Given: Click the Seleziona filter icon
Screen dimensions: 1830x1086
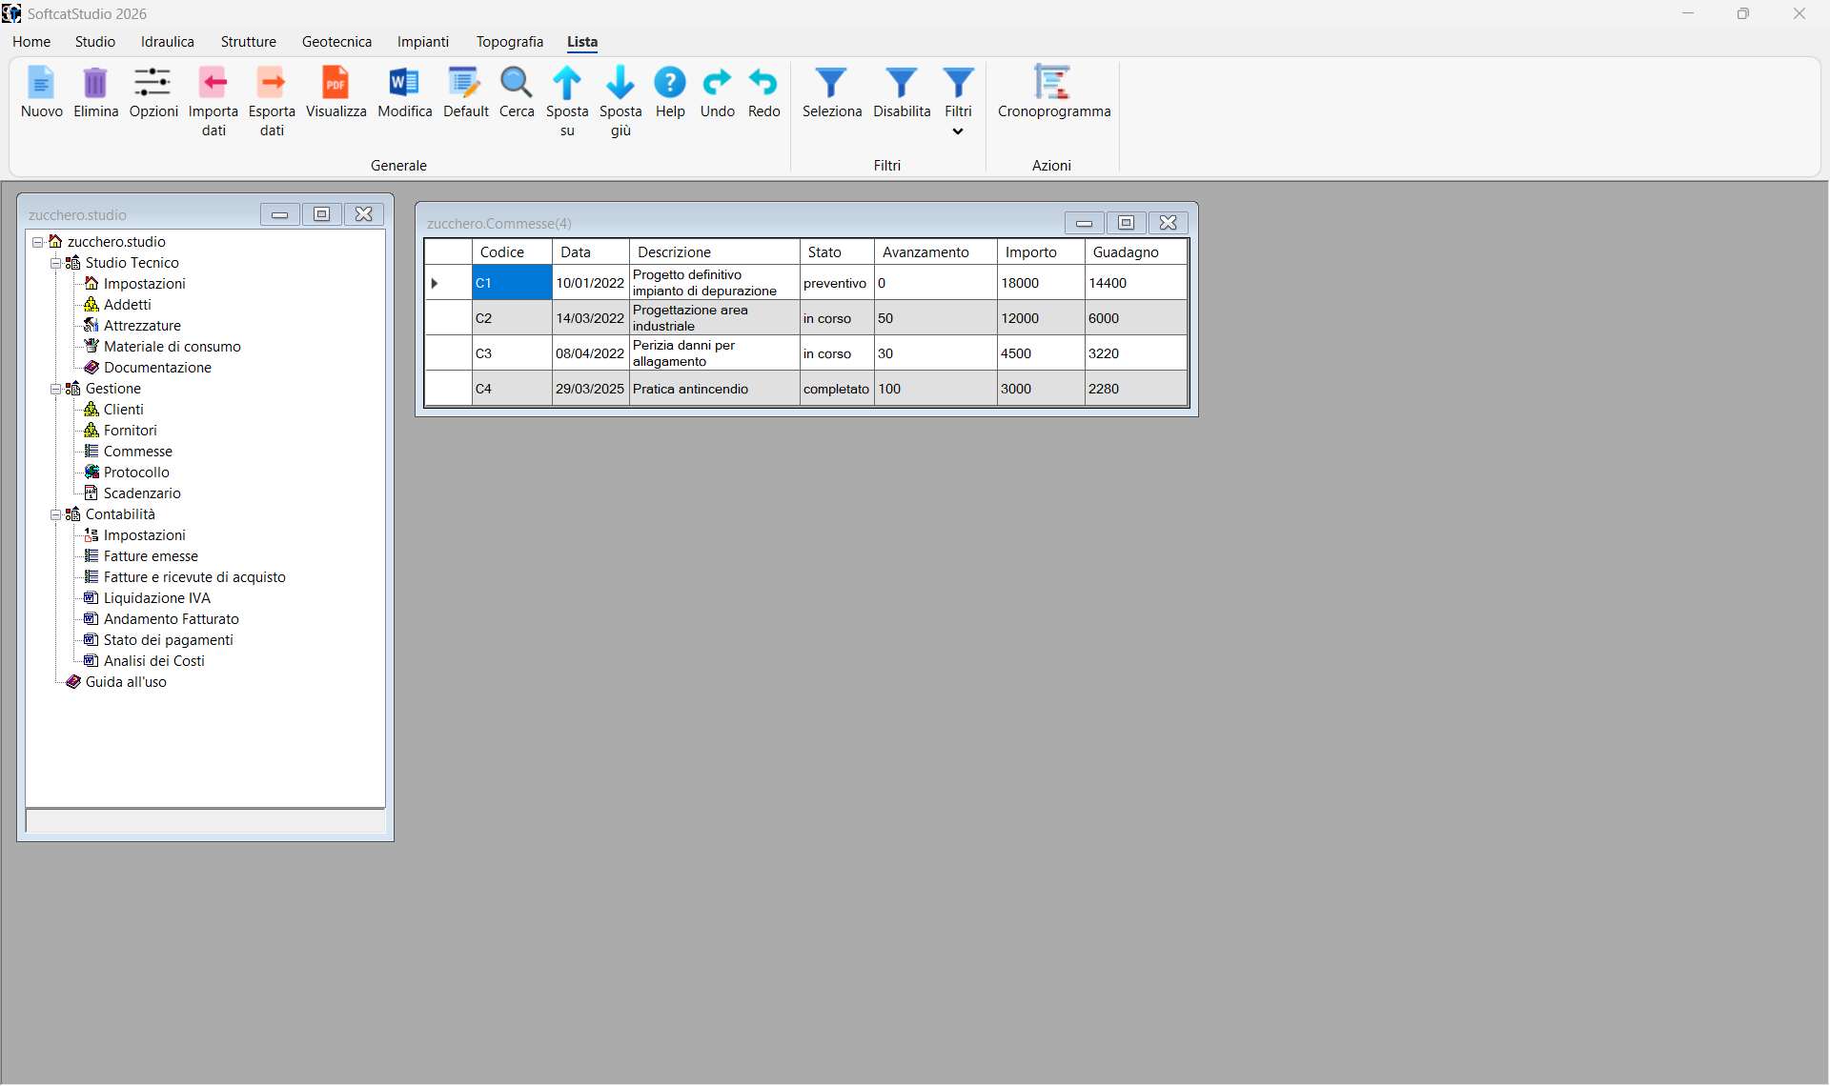Looking at the screenshot, I should [831, 83].
